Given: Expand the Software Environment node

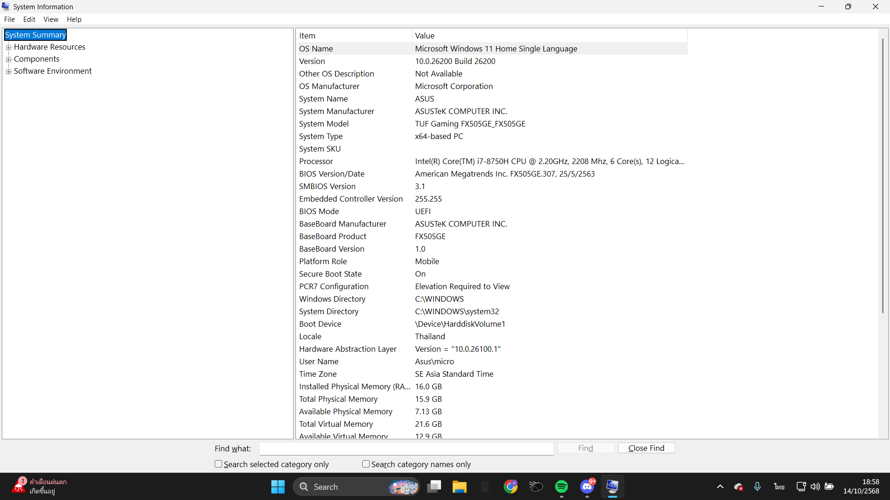Looking at the screenshot, I should coord(8,71).
